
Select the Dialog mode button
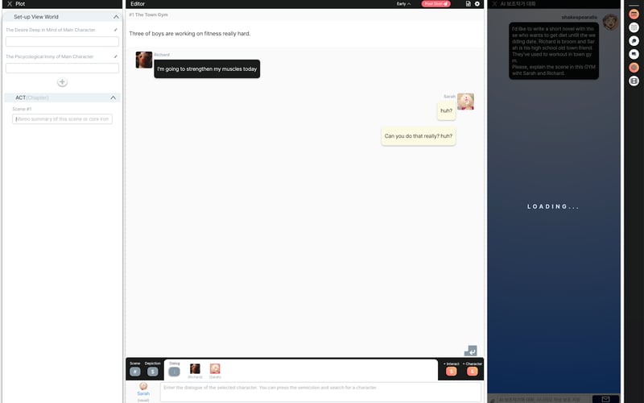click(x=174, y=372)
